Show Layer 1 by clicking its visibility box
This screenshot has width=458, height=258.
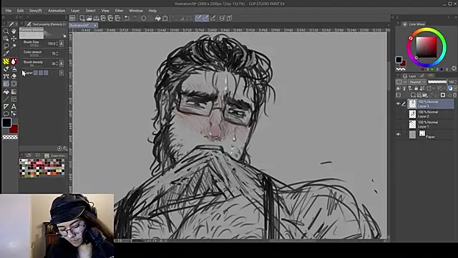pos(398,124)
